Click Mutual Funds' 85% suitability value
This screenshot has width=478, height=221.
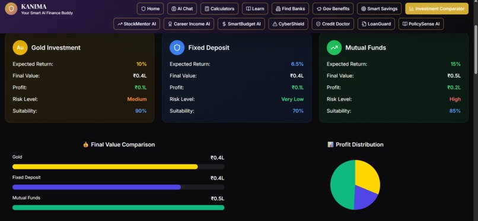(455, 111)
